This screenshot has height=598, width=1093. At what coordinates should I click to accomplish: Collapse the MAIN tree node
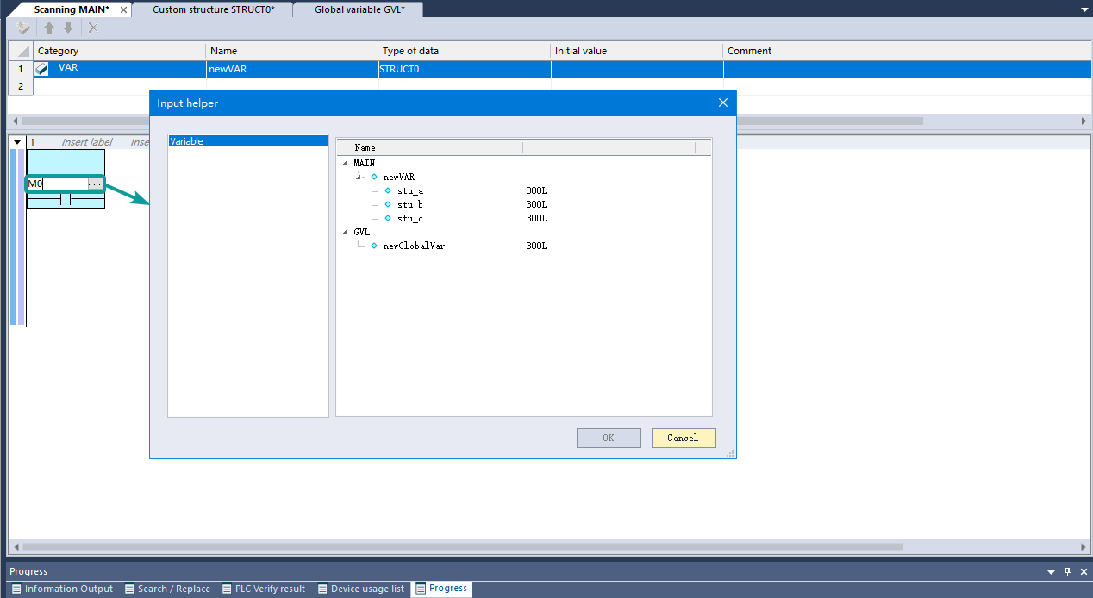[346, 163]
